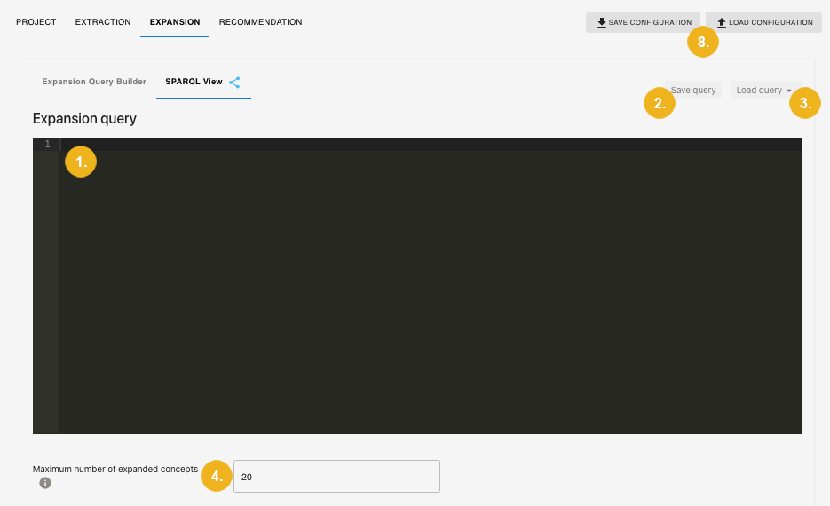Switch to the Project tab
830x506 pixels.
point(36,22)
